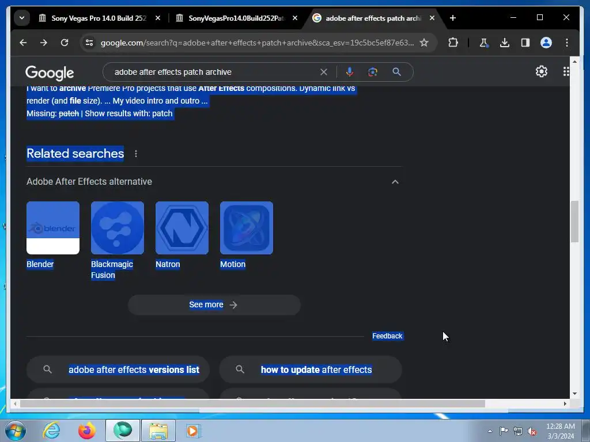The image size is (590, 442).
Task: Click the Blender text link
Action: coord(40,264)
